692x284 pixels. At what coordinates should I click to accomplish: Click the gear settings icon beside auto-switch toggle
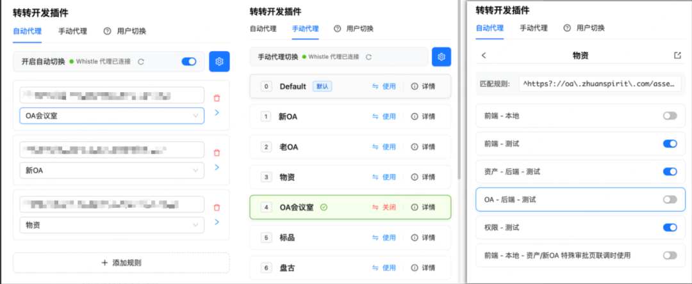(219, 61)
